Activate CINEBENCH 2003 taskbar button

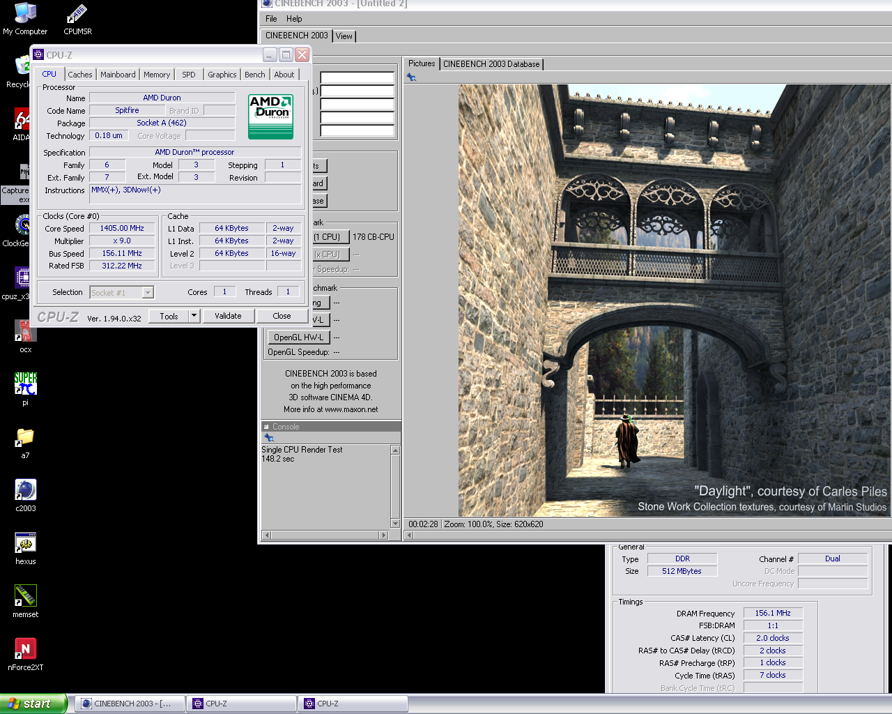click(130, 704)
